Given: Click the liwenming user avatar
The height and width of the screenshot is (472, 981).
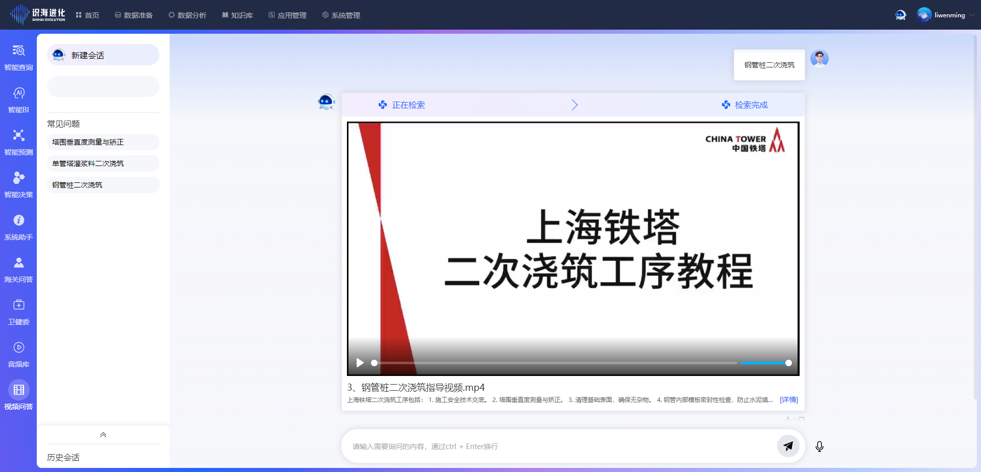Looking at the screenshot, I should [924, 15].
